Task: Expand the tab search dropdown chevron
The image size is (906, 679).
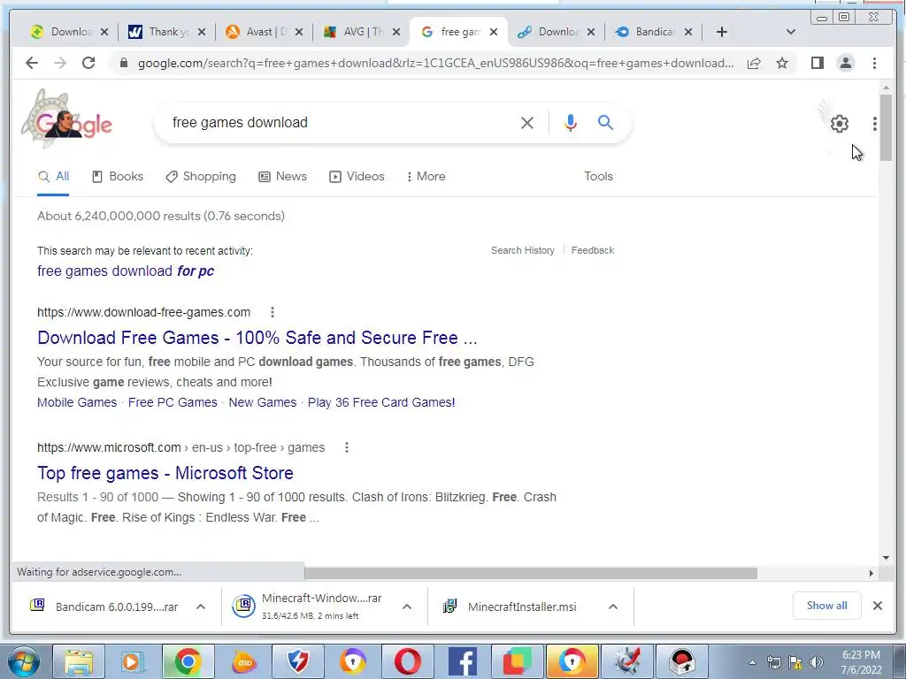Action: [x=791, y=32]
